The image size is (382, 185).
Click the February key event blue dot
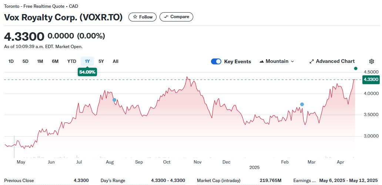(x=302, y=104)
